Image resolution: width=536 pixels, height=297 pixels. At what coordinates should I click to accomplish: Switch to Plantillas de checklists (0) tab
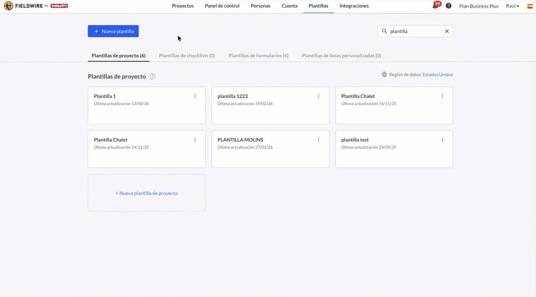click(x=187, y=56)
